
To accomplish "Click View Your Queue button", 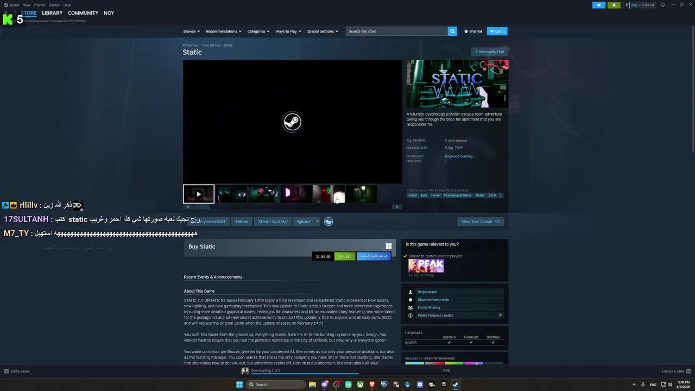I will [481, 222].
